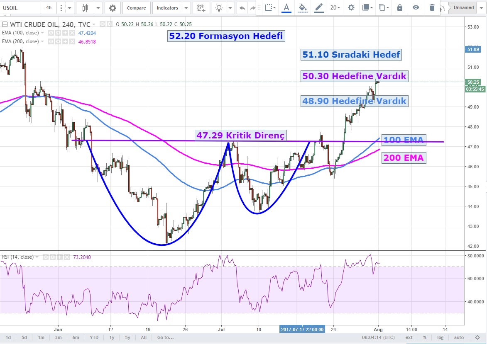Click the Compare button
The width and height of the screenshot is (487, 344).
(136, 8)
